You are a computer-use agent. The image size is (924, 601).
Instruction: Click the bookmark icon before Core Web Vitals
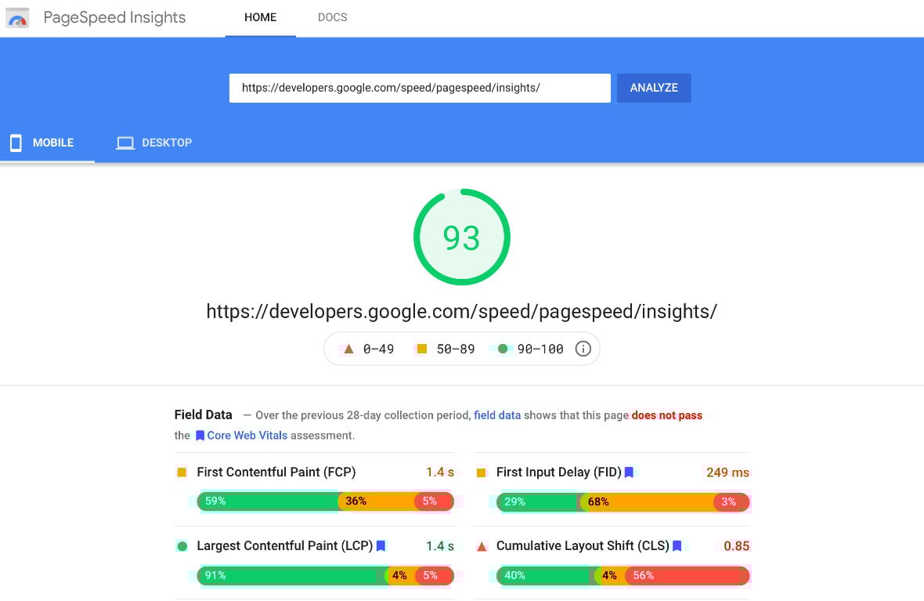click(200, 435)
